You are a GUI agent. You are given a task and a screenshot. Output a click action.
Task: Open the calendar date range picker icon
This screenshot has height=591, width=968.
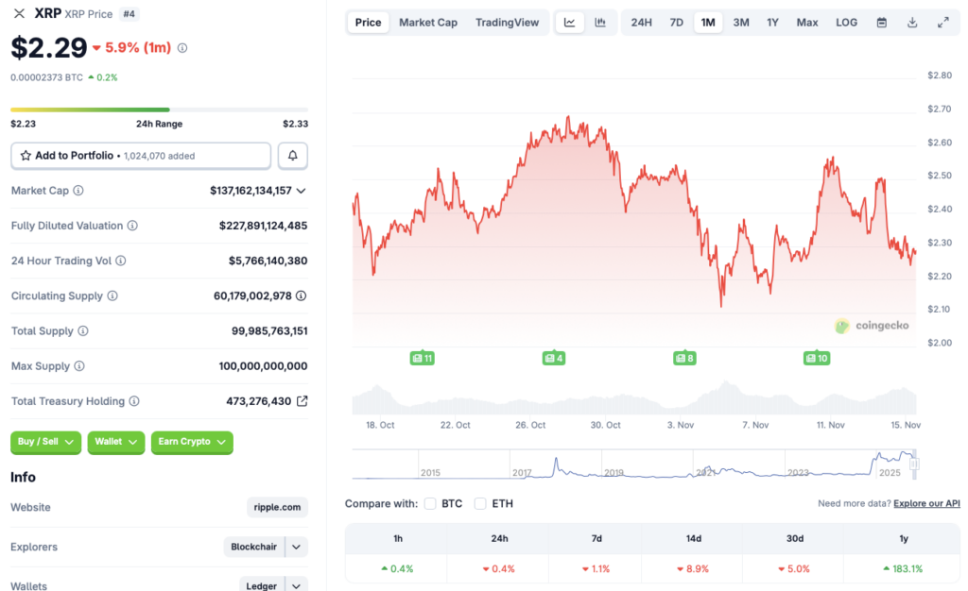click(x=882, y=22)
